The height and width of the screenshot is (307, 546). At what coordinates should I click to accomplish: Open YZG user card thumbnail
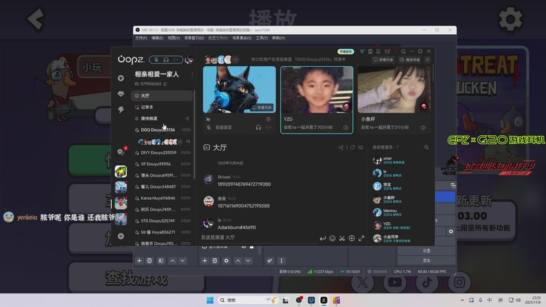click(317, 89)
